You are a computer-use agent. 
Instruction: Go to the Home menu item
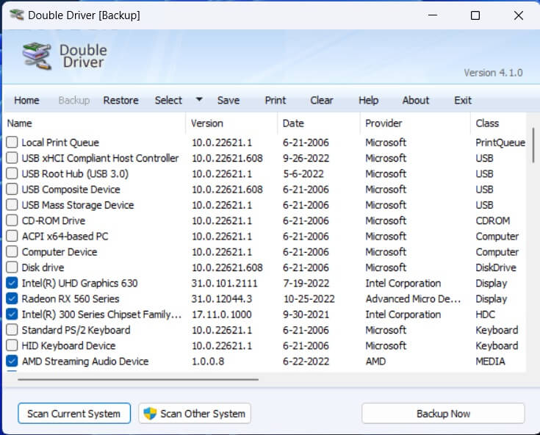(x=26, y=100)
